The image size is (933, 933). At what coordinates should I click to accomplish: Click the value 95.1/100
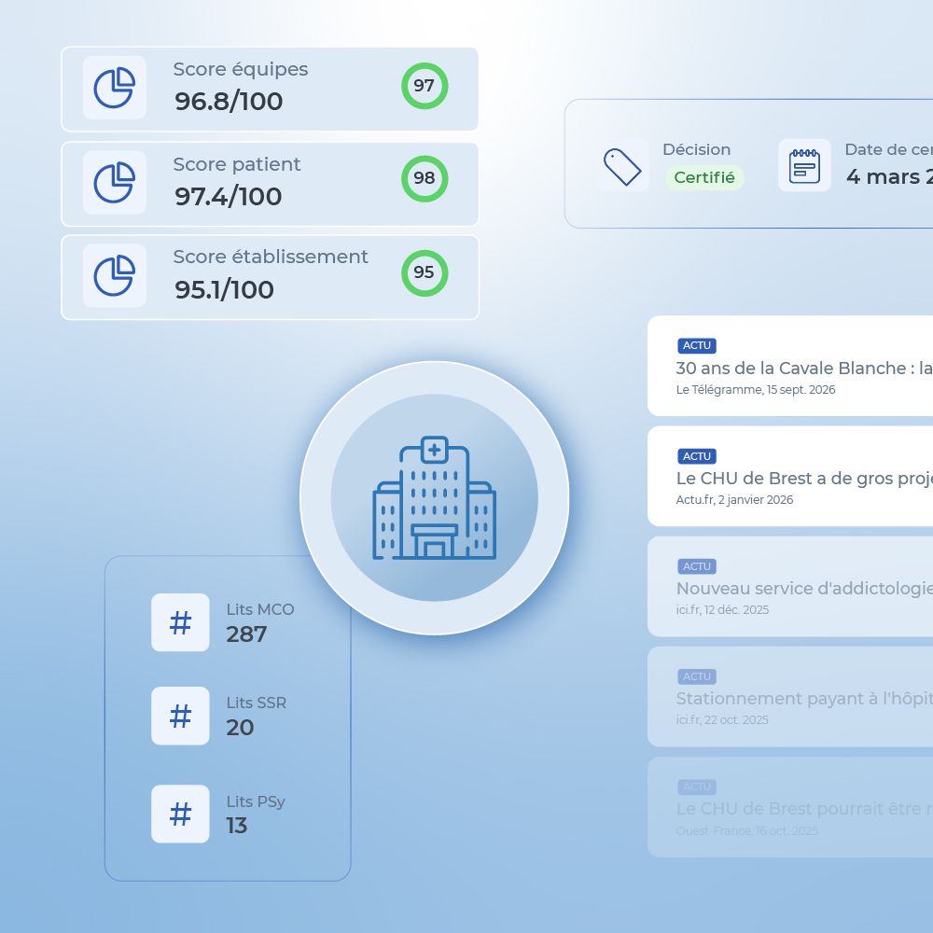click(224, 290)
